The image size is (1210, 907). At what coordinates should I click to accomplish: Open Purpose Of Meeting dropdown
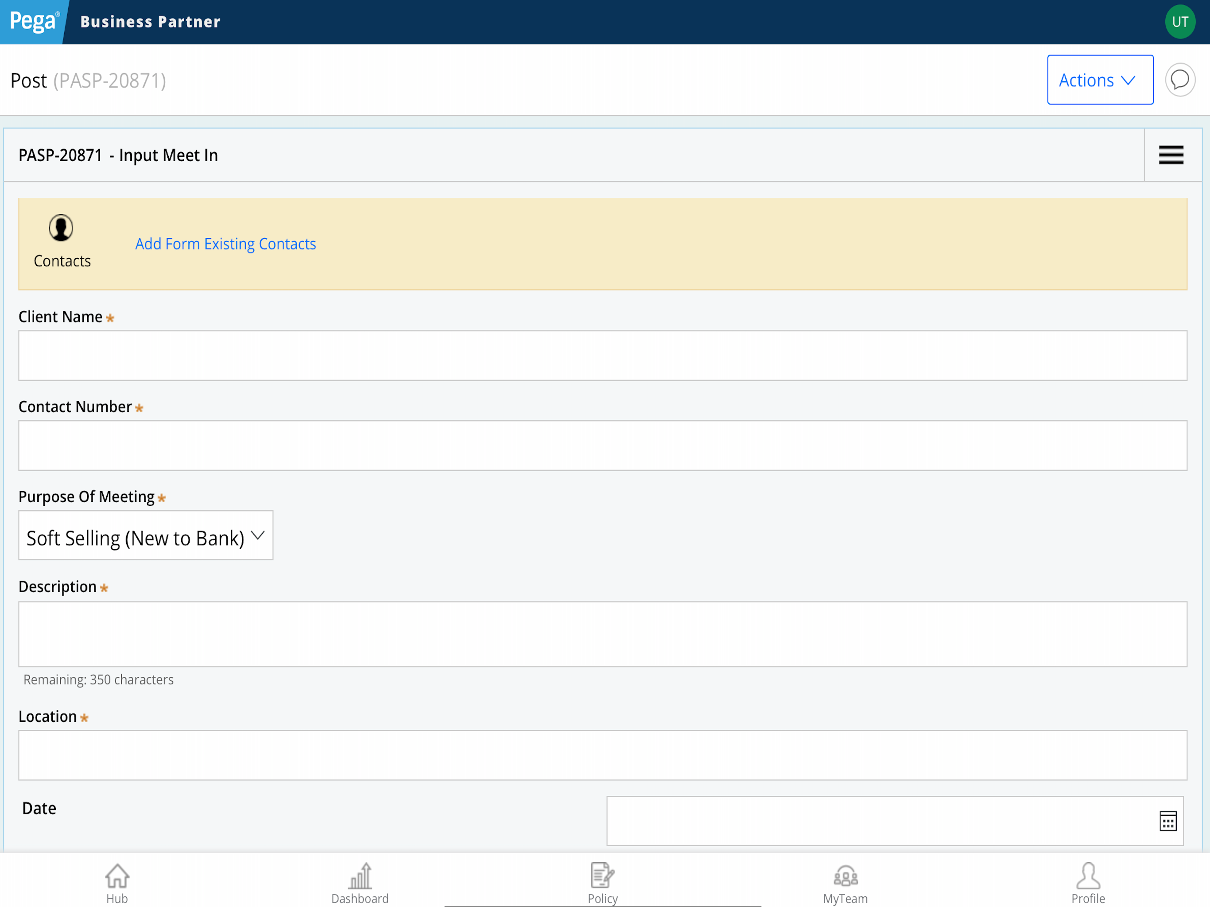click(x=146, y=535)
